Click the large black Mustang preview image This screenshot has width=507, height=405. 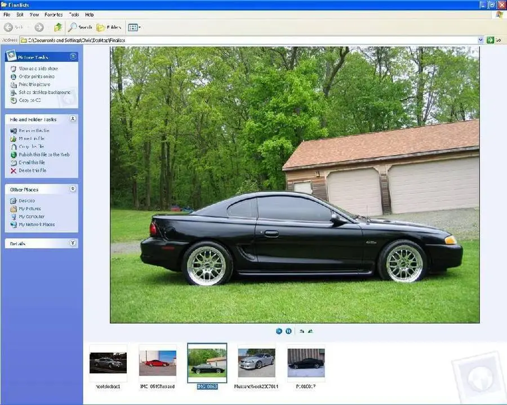tap(295, 184)
